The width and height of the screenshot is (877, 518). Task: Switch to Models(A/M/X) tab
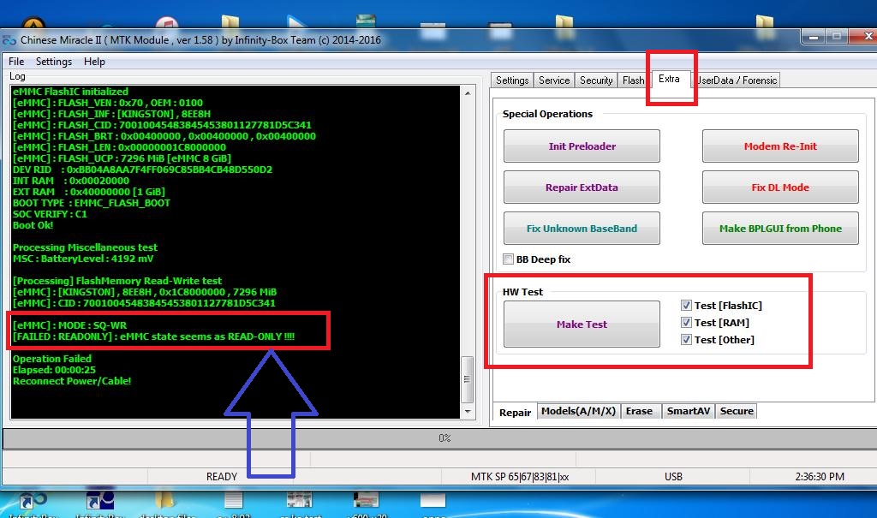(578, 411)
